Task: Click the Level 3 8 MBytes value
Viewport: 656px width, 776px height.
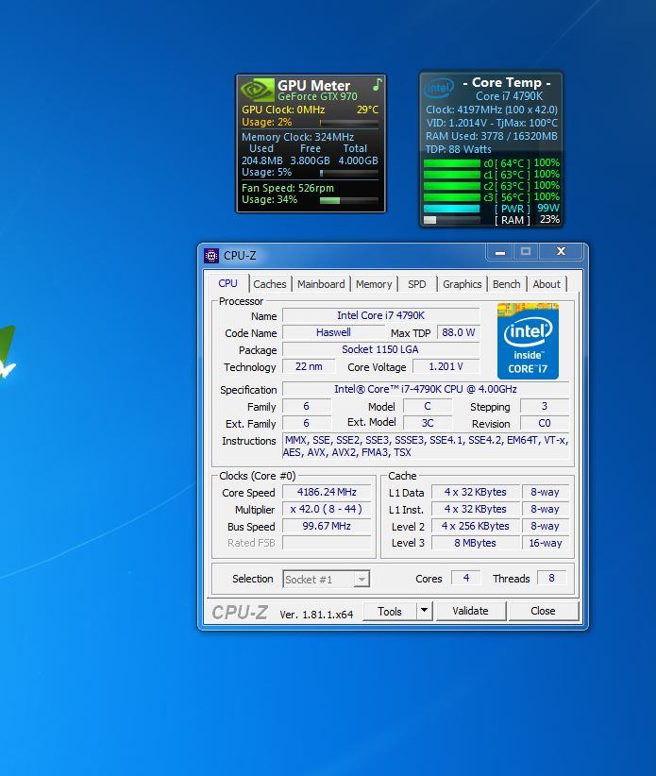Action: click(x=476, y=543)
